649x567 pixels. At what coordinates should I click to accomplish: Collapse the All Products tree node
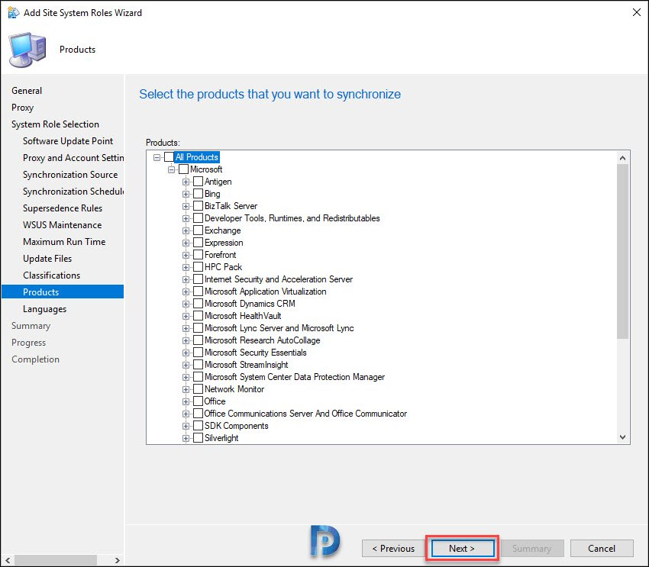tap(157, 157)
